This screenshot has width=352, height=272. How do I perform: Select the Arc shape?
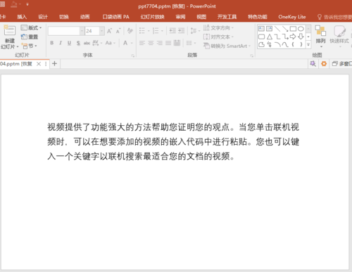[x=277, y=44]
